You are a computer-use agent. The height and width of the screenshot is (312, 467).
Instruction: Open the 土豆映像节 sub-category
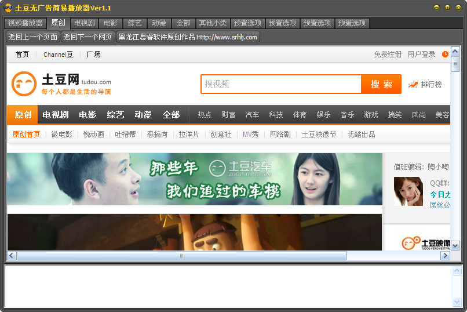click(x=319, y=135)
